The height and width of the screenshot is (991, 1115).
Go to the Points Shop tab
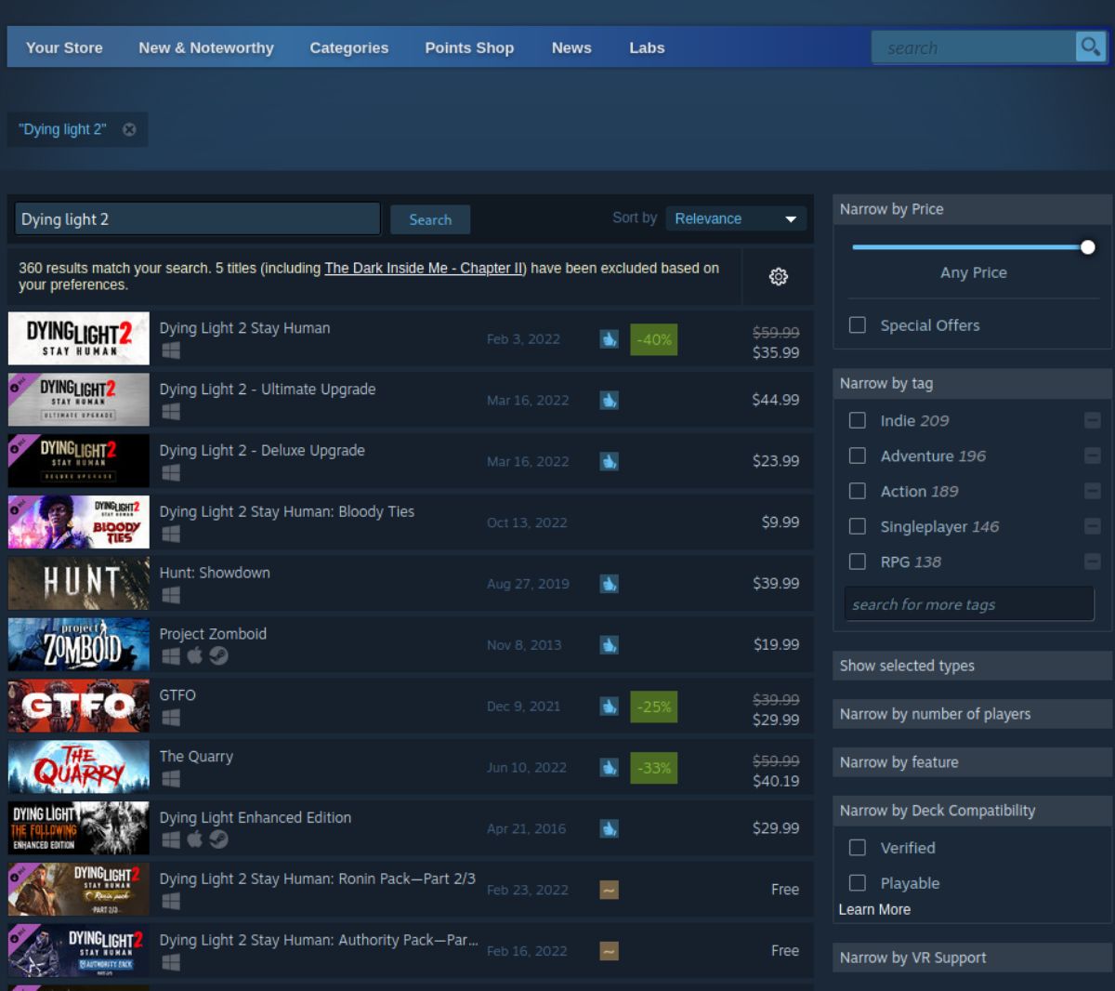point(469,47)
